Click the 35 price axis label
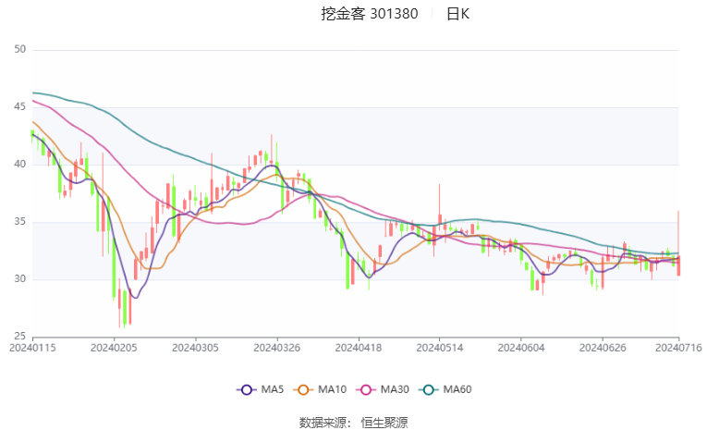Viewport: 707px width, 430px height. click(19, 222)
